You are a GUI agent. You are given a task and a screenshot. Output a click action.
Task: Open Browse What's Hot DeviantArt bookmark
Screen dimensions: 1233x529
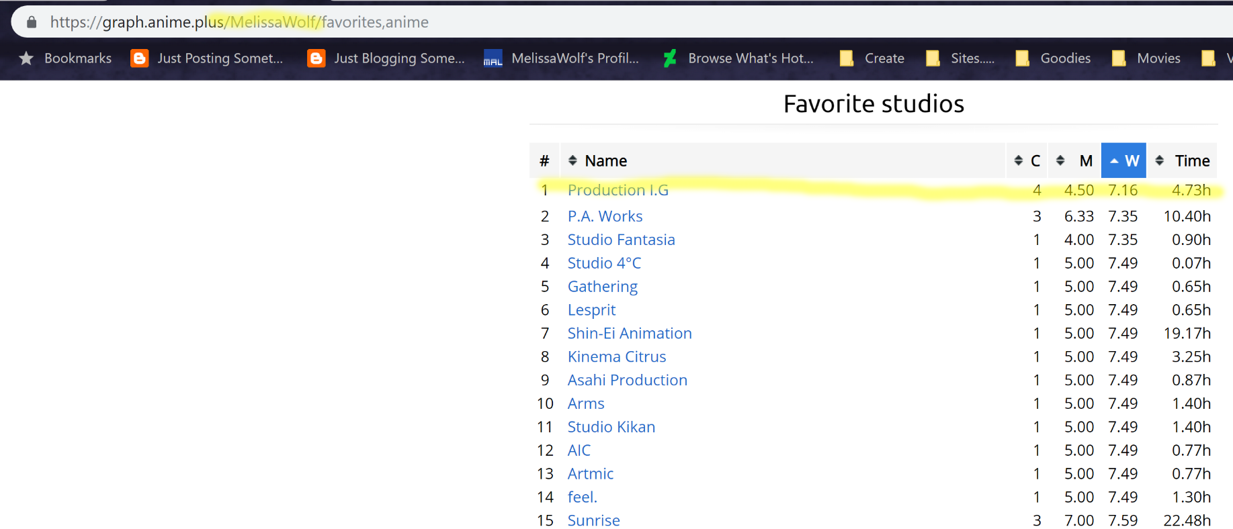738,58
